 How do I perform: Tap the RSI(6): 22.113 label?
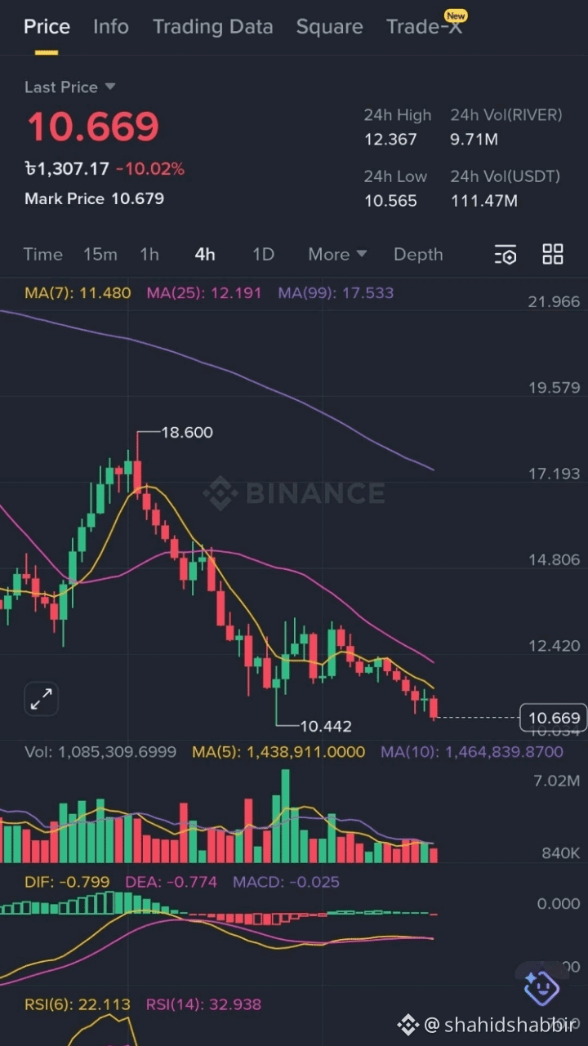(78, 1004)
